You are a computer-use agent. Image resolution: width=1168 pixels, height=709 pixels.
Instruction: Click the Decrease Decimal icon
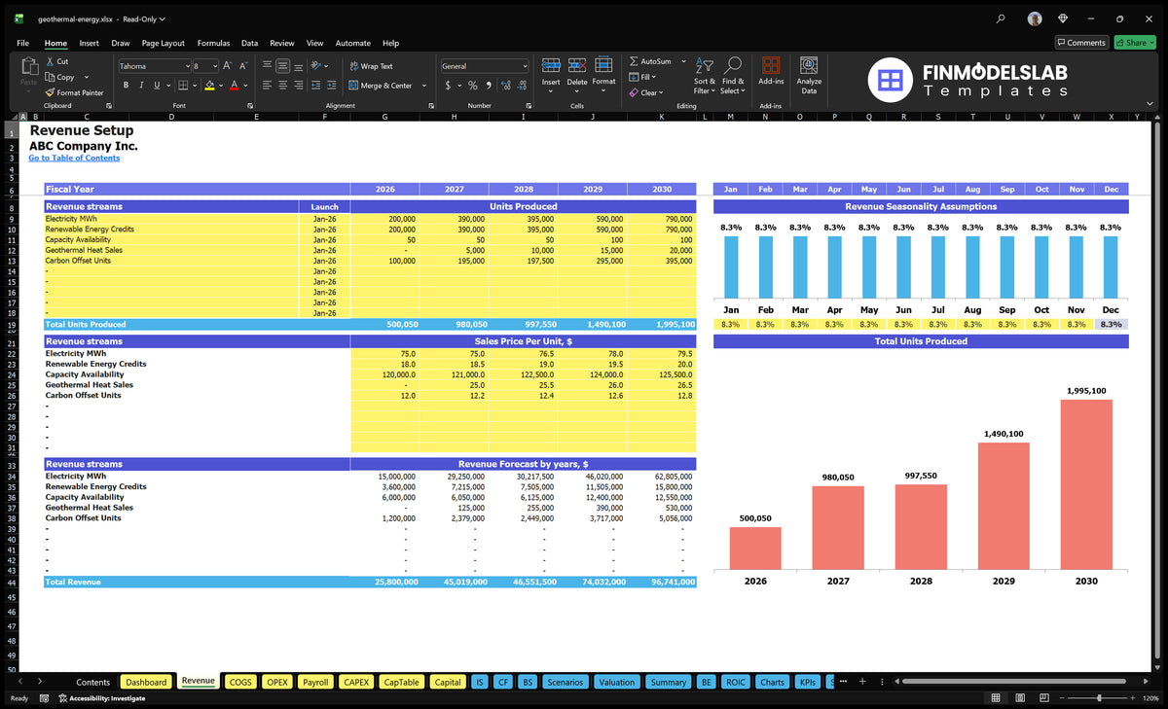(x=521, y=86)
